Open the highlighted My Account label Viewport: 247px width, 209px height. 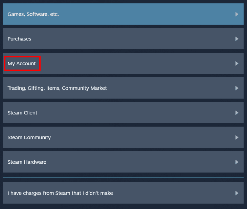click(22, 63)
